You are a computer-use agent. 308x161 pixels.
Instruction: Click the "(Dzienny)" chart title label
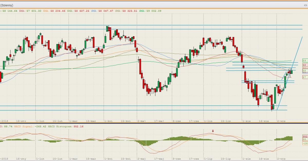tap(7, 5)
